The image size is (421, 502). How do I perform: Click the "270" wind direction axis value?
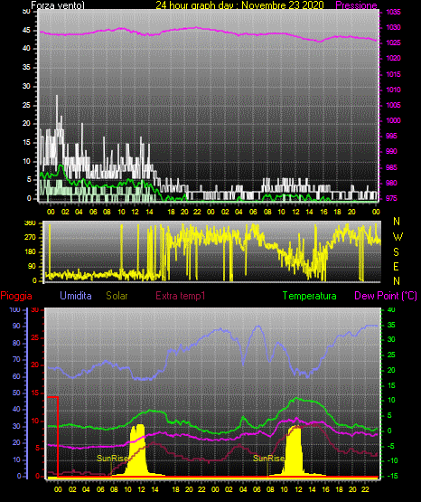click(x=30, y=238)
